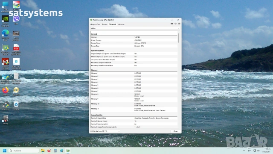
Task: Open the GeForce Experience desktop shortcut
Action: click(x=5, y=21)
